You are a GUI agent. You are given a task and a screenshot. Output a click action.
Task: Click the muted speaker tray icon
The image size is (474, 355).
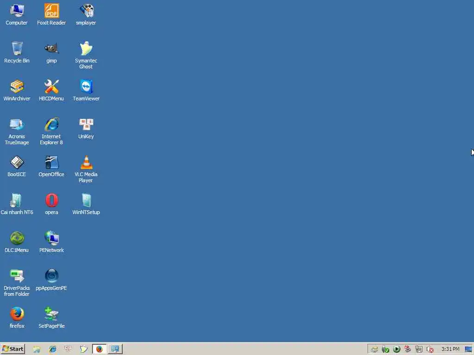[x=430, y=349]
